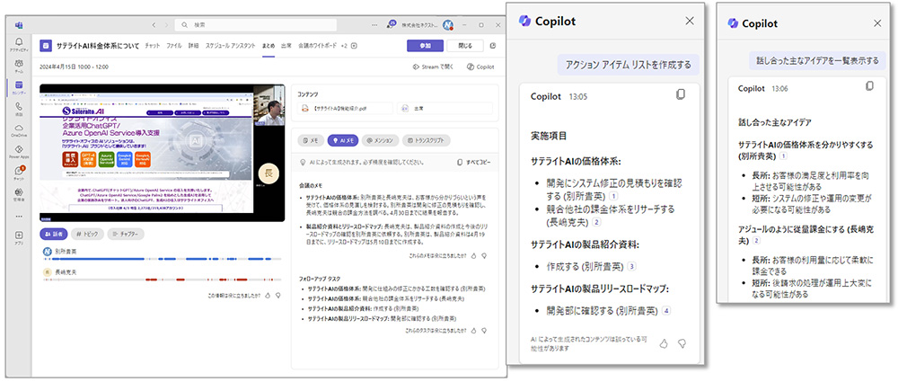Select the AI メモ pill
This screenshot has width=898, height=382.
click(x=342, y=140)
